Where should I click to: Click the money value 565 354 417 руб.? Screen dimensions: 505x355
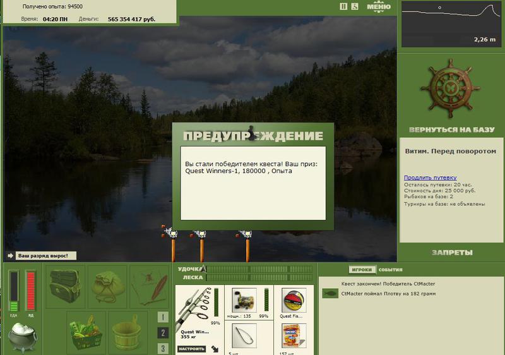click(131, 20)
